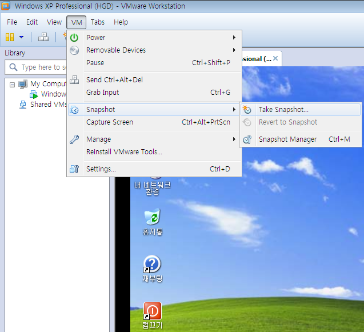Close the Windows XP Professional tab
Viewport: 364px width, 332px height.
(x=275, y=58)
